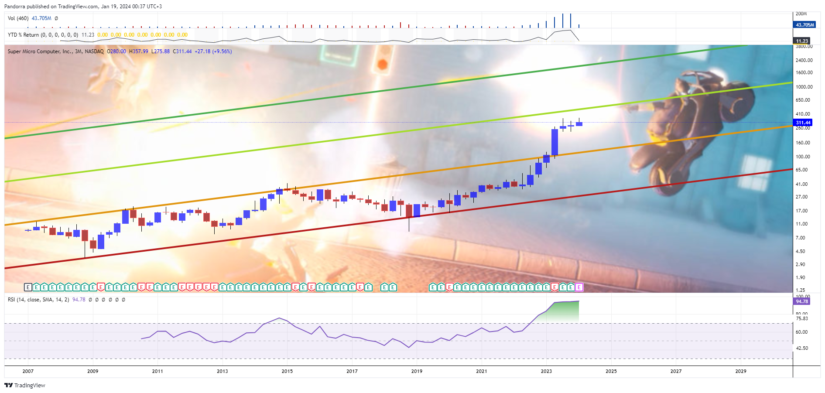Click the blue volume value '43.705M' in legend
The height and width of the screenshot is (393, 825).
coord(41,18)
